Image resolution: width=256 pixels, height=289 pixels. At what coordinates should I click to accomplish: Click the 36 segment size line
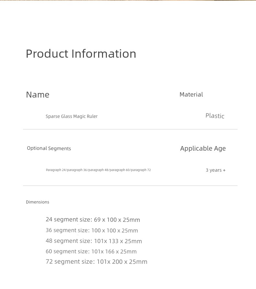point(92,230)
